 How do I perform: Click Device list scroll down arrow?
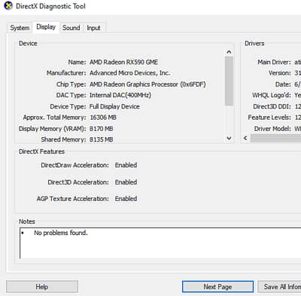tap(229, 138)
